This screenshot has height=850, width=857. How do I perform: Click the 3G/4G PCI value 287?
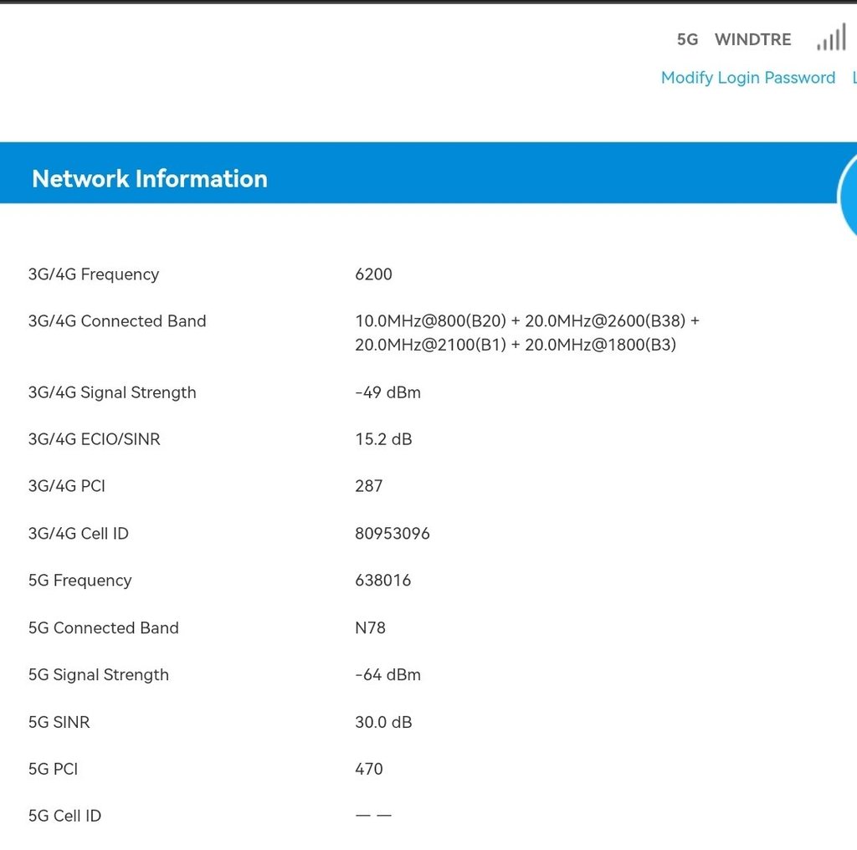368,486
